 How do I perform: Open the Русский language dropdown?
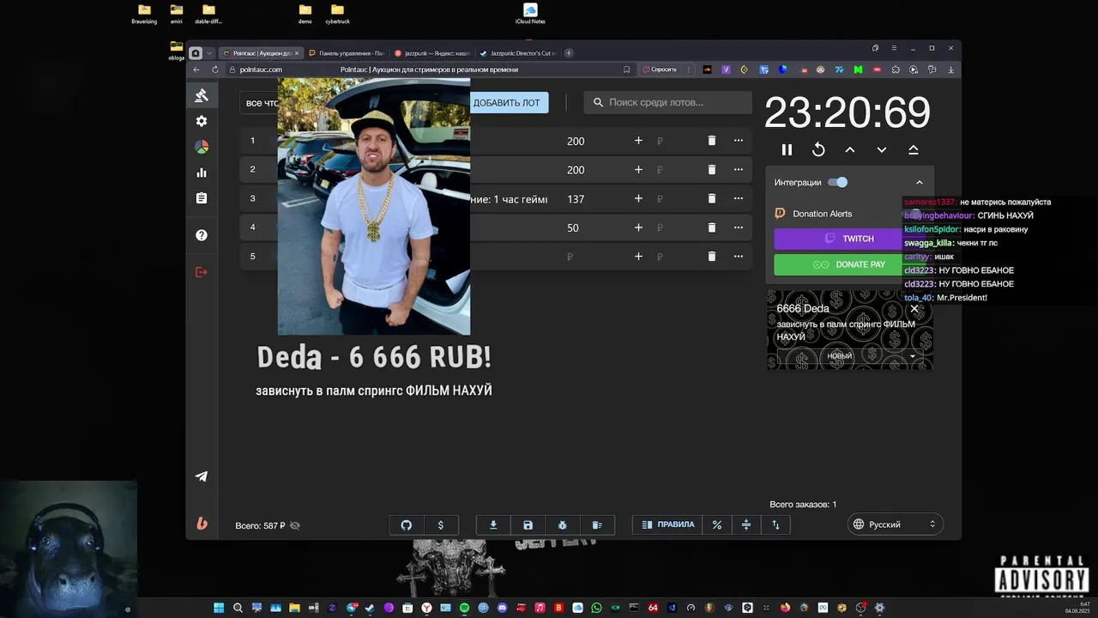[896, 524]
